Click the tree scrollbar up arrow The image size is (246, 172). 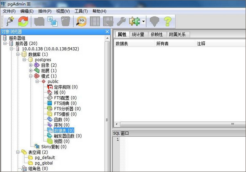pos(107,38)
